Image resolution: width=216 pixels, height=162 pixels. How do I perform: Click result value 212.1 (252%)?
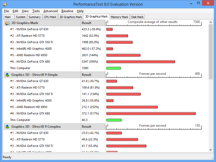(x=90, y=107)
